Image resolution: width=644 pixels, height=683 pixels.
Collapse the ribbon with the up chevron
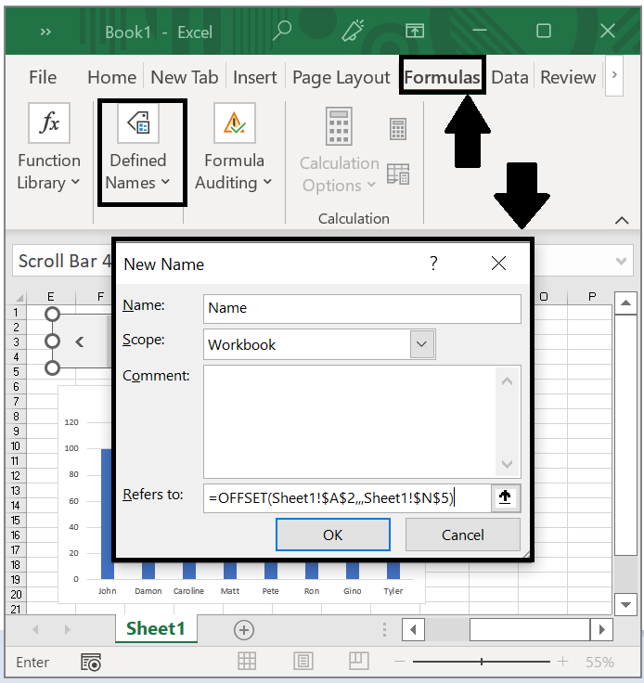click(622, 221)
